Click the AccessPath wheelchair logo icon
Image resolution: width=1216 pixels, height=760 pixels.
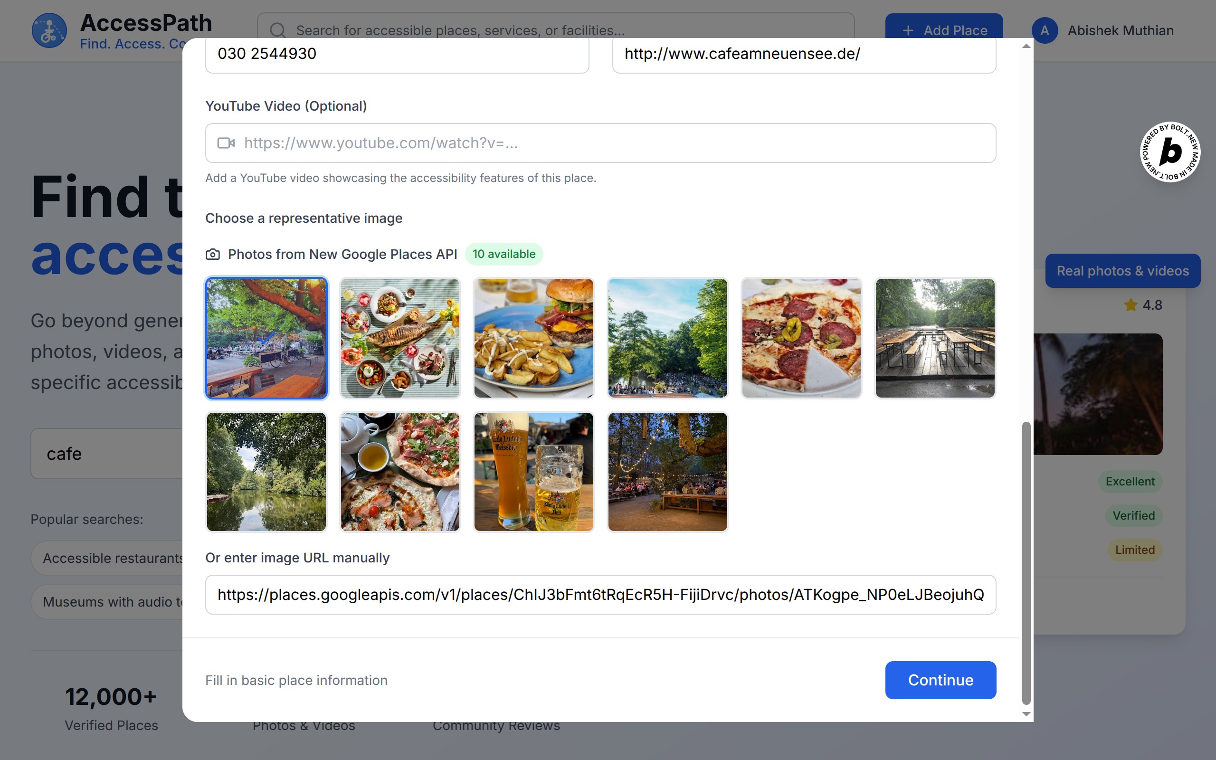click(x=49, y=30)
